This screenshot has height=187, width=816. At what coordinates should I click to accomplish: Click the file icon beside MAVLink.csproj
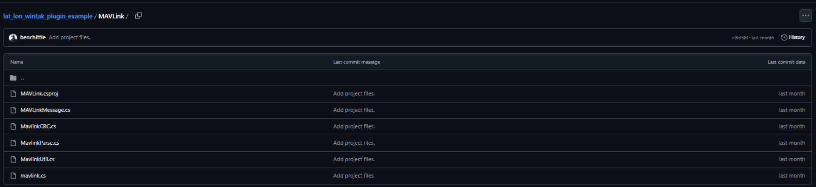point(13,93)
